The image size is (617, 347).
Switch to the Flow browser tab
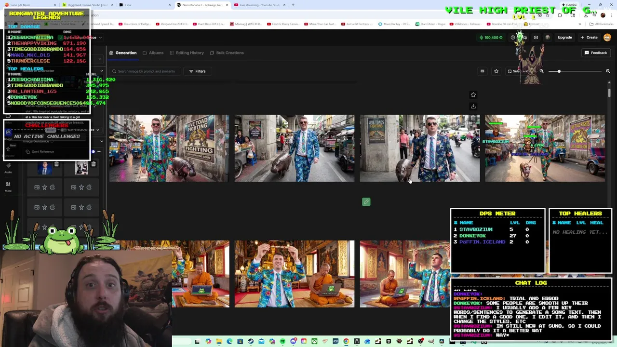(145, 5)
